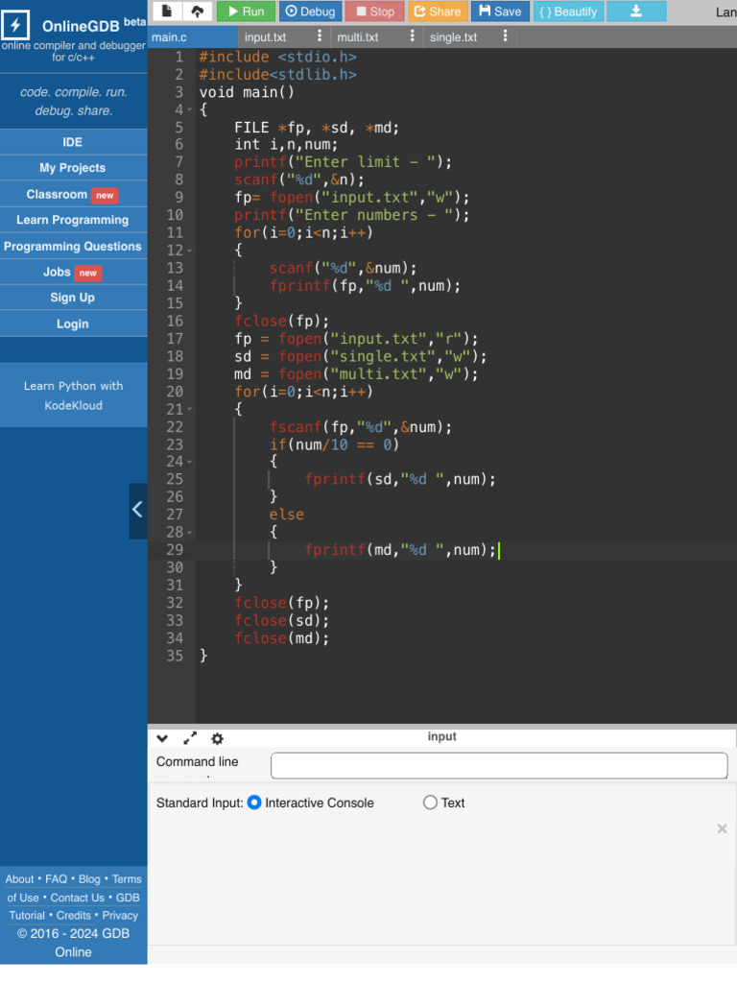Fold code block at line 4
Viewport: 737px width, 983px height.
coord(190,109)
